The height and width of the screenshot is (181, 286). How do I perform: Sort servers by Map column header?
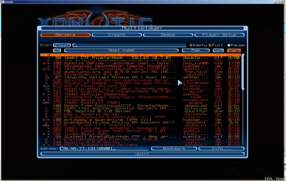coord(196,50)
